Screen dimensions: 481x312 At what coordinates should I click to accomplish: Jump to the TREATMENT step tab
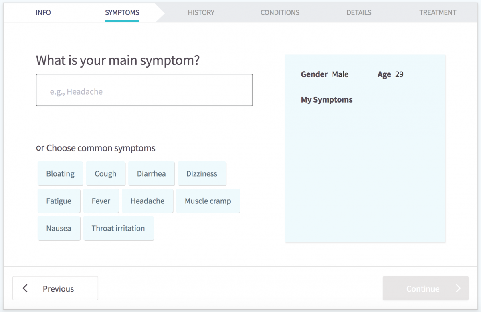(438, 12)
